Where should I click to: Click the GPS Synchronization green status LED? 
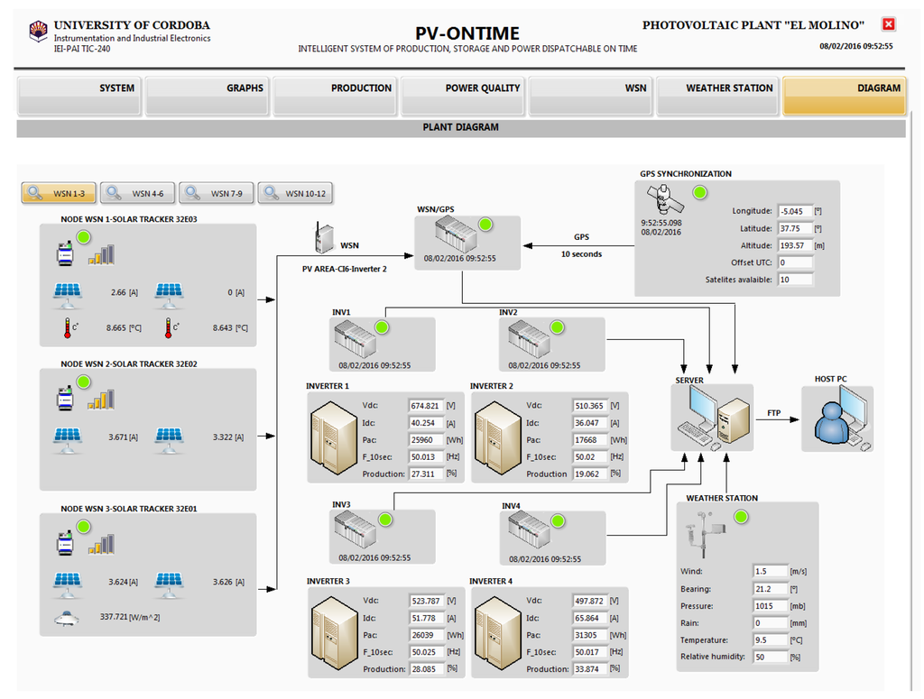[698, 192]
